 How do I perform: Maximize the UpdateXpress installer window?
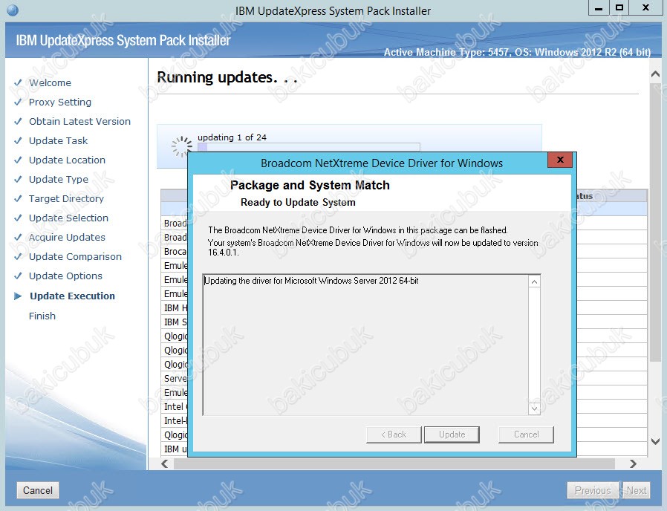click(619, 8)
